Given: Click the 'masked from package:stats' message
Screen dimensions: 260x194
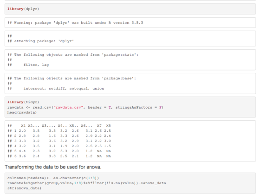Looking at the screenshot, I should tap(73, 55).
